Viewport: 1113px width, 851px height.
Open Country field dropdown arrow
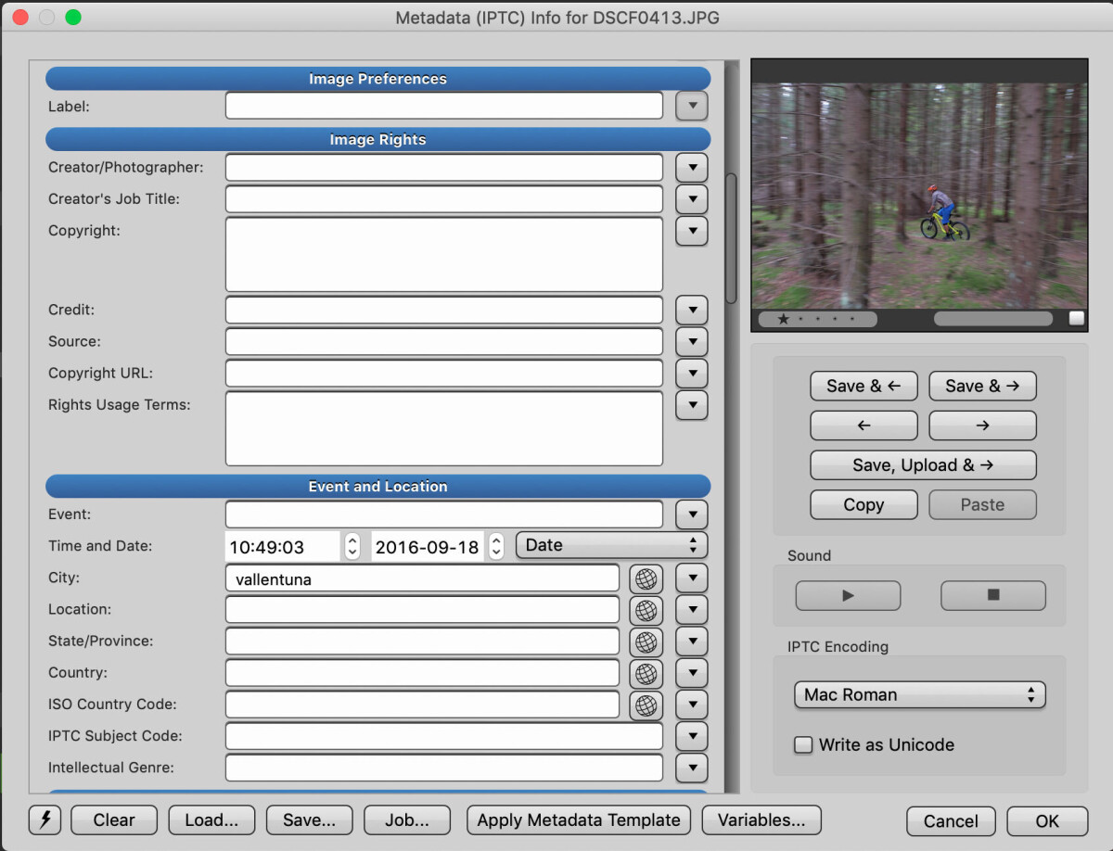click(x=692, y=674)
